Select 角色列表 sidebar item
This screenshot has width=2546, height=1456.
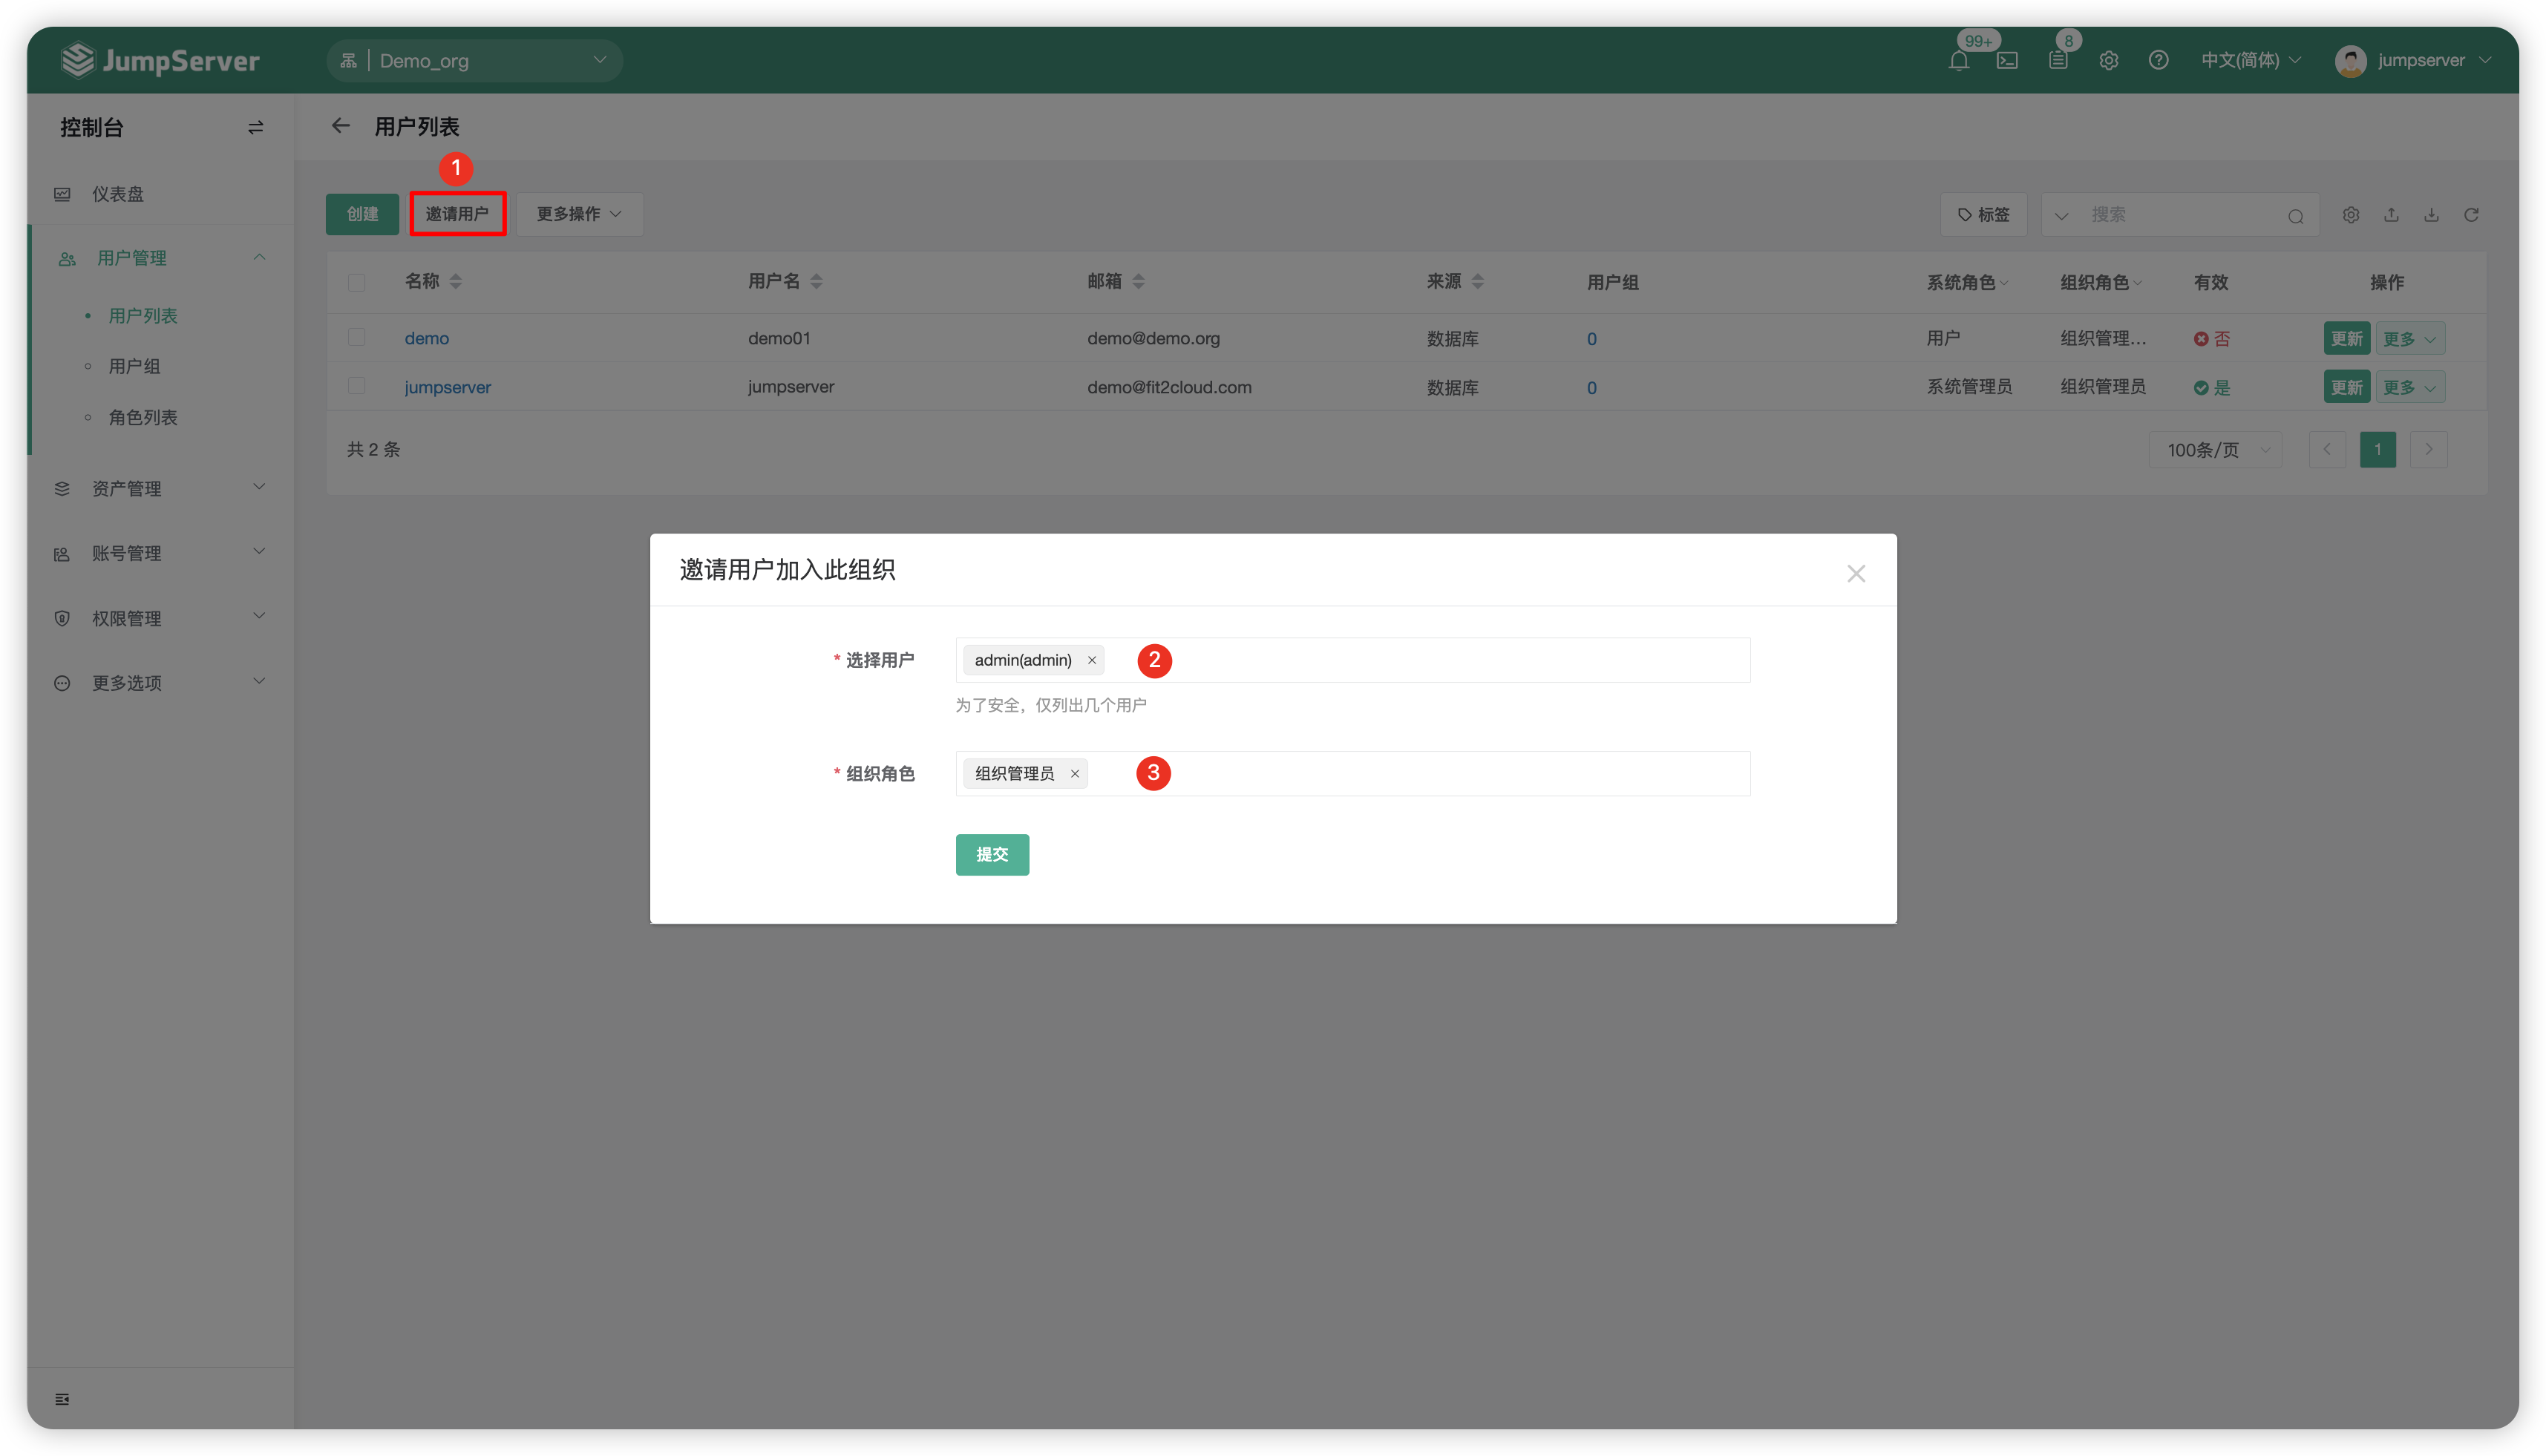143,418
